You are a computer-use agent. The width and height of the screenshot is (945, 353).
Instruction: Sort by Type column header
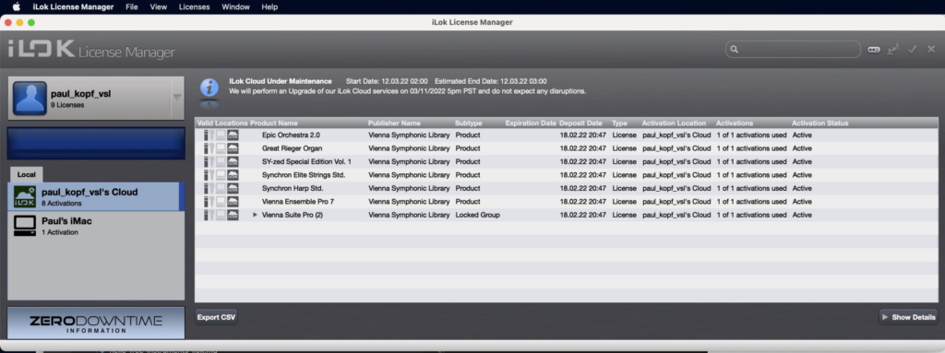tap(619, 123)
